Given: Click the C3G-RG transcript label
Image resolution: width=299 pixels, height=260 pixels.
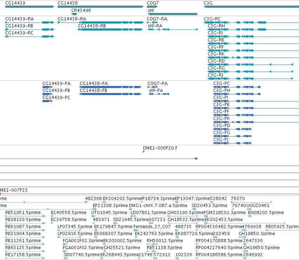Looking at the screenshot, I should coord(216,68).
